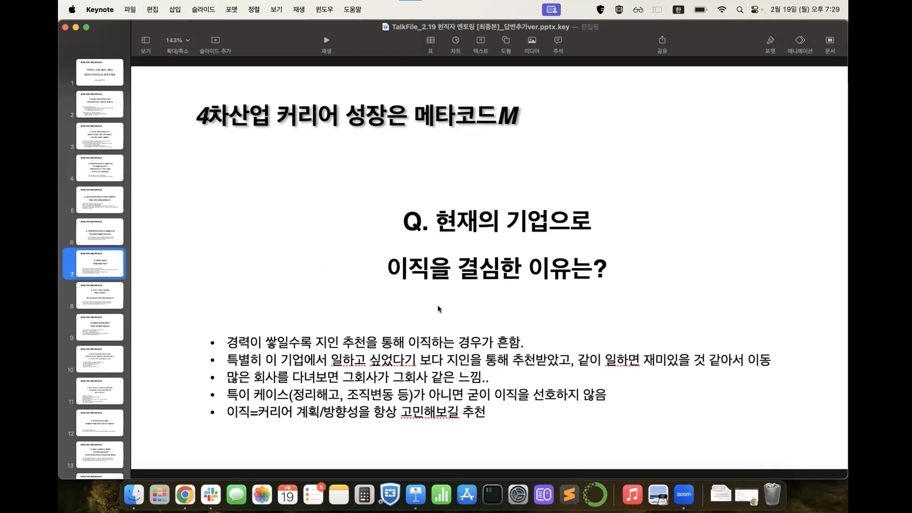Viewport: 912px width, 513px height.
Task: Select slide 8 thumbnail in navigator
Action: (100, 295)
